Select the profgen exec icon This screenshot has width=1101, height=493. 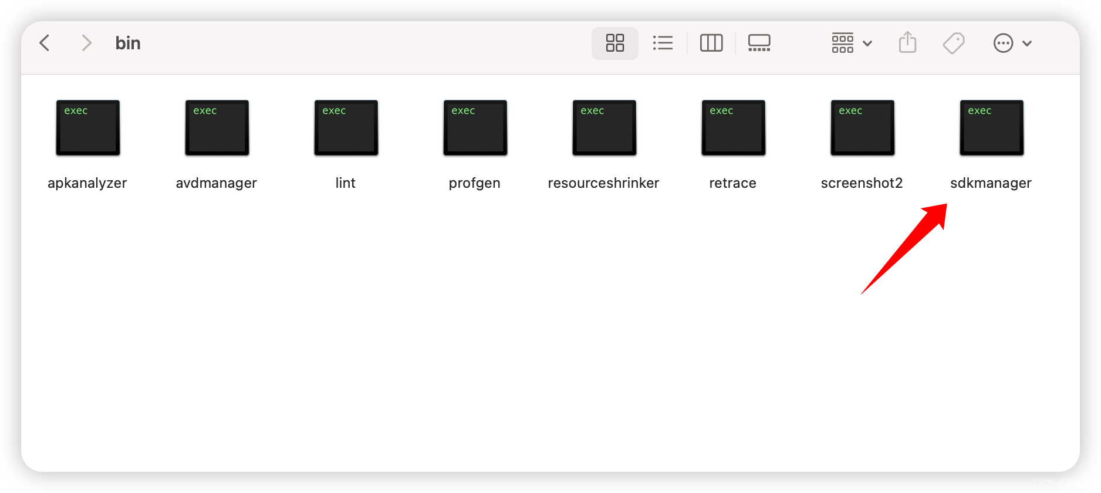[475, 127]
